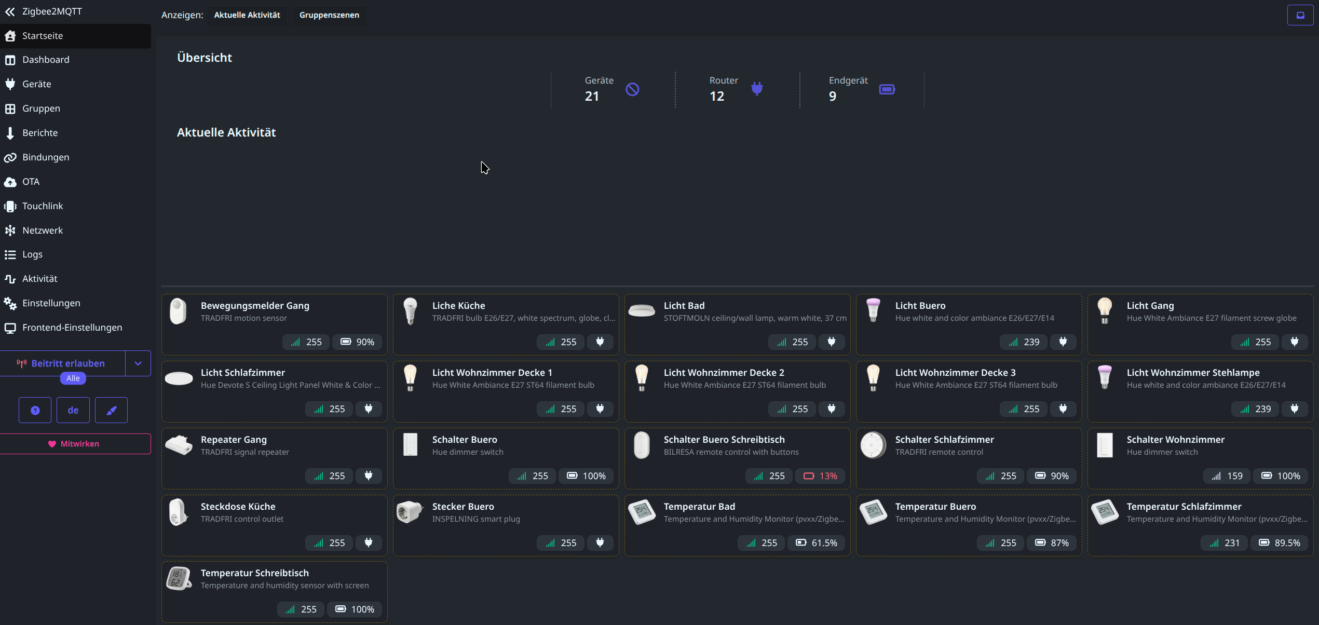
Task: Click the Endgerät battery overview icon
Action: 887,89
